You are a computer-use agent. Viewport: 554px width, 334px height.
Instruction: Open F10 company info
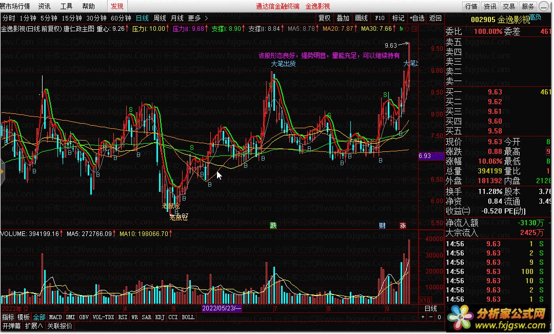pyautogui.click(x=380, y=18)
